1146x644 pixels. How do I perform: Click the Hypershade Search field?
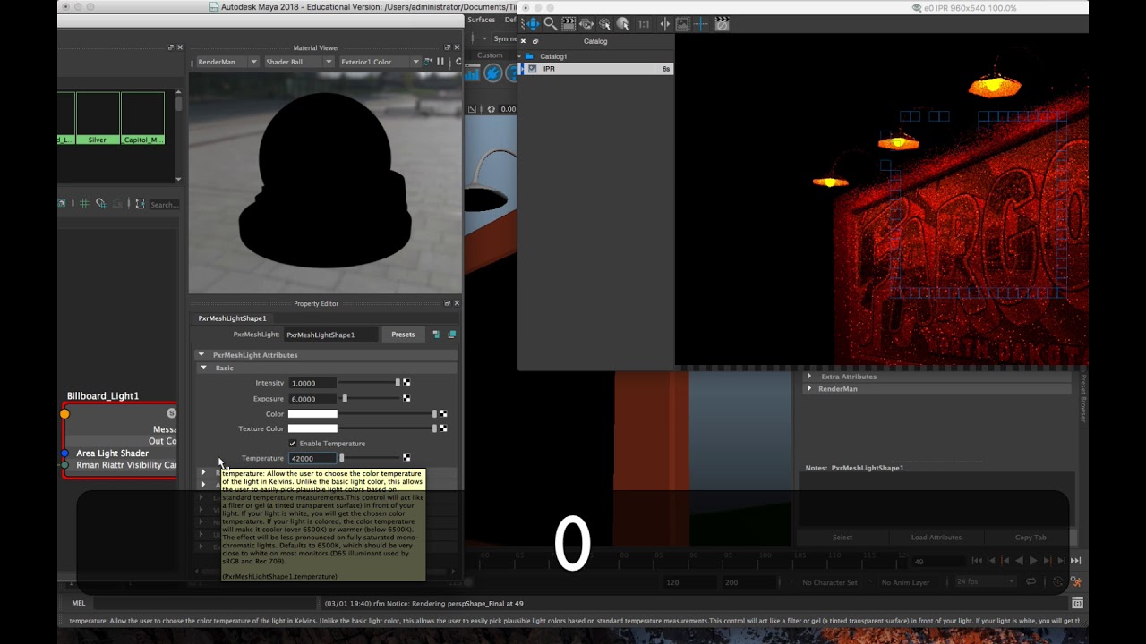tap(164, 204)
